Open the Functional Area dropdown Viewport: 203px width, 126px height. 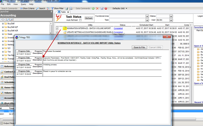tap(147, 16)
